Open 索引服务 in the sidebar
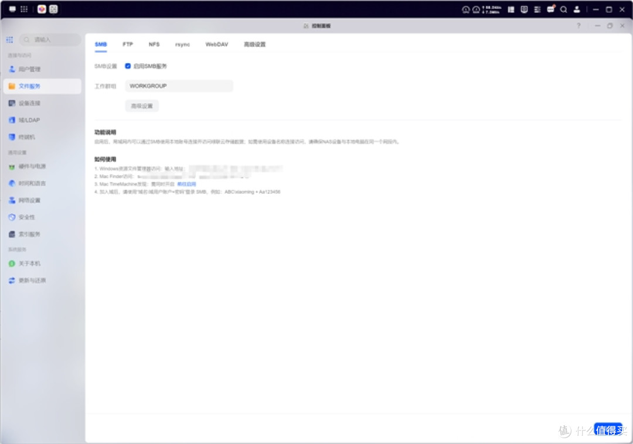Image resolution: width=633 pixels, height=444 pixels. coord(42,234)
